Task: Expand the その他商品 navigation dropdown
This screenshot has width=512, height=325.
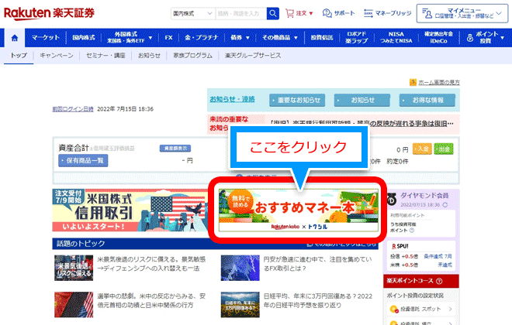Action: pyautogui.click(x=279, y=38)
